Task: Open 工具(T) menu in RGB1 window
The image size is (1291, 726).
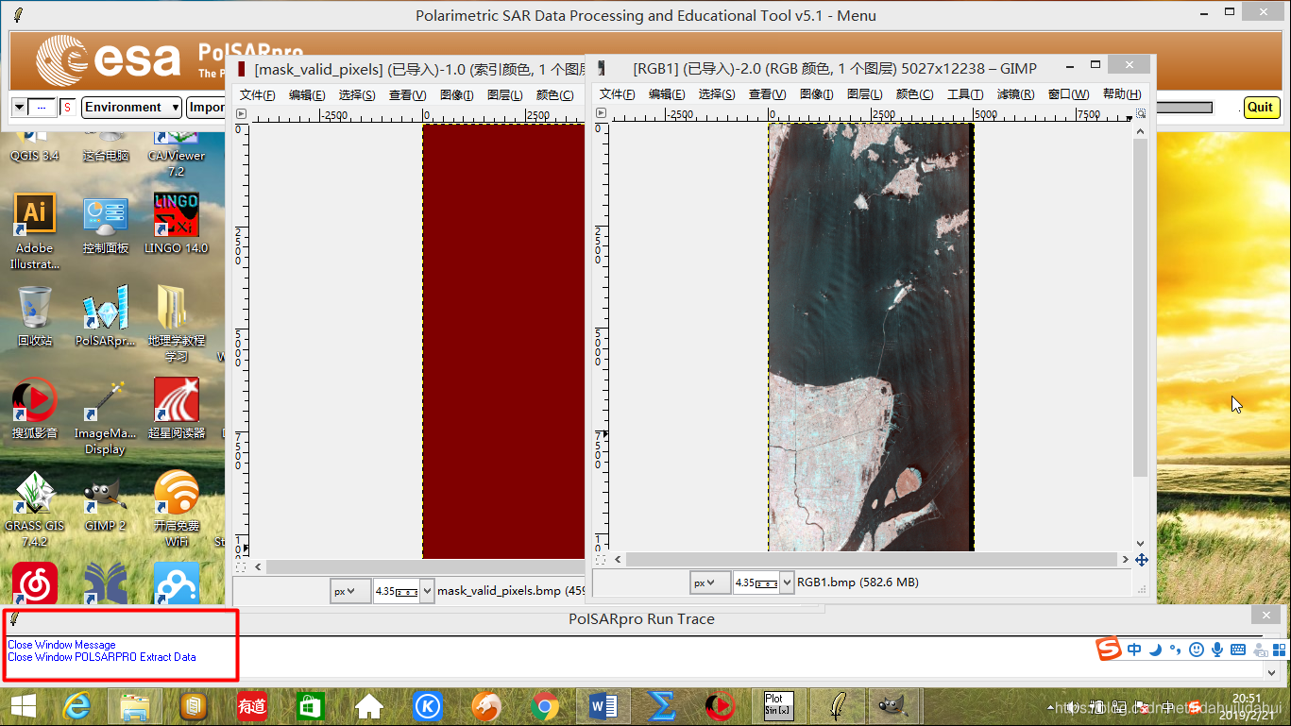Action: tap(965, 94)
